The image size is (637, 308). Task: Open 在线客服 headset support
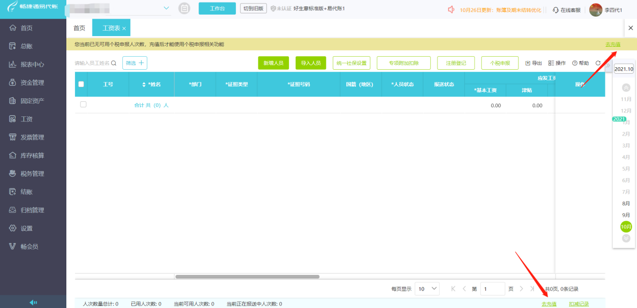point(566,10)
